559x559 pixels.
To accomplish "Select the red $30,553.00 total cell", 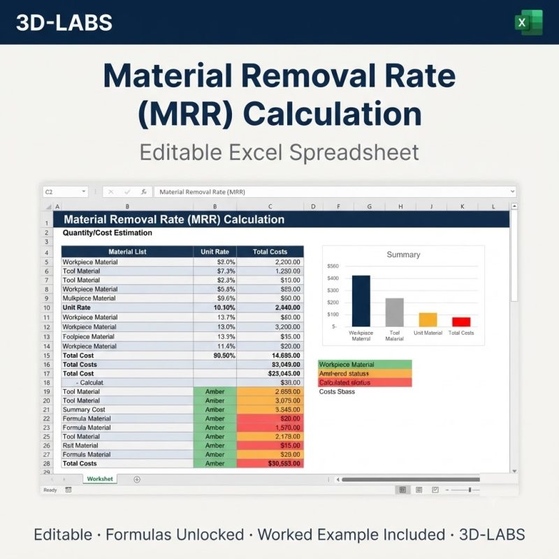I will click(x=270, y=463).
